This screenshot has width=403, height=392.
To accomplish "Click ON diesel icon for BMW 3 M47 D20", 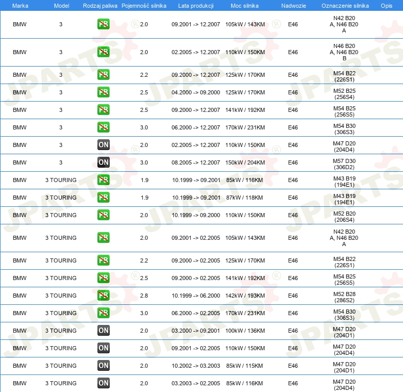I will click(103, 145).
